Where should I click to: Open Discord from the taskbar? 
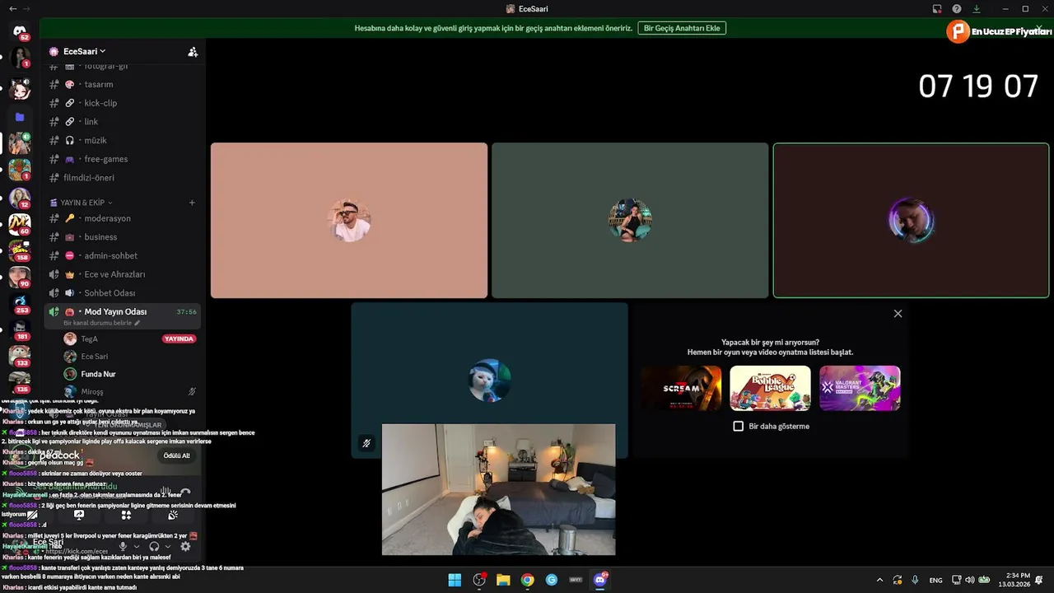pyautogui.click(x=600, y=580)
